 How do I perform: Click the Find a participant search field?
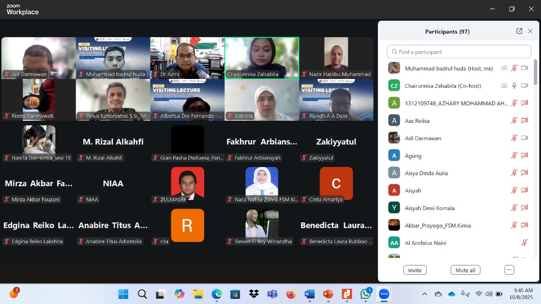pos(458,52)
